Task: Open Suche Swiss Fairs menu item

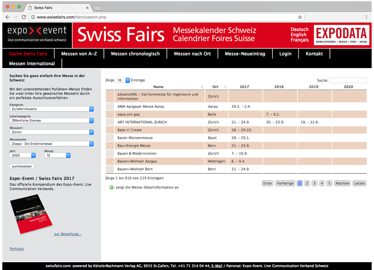Action: point(28,54)
